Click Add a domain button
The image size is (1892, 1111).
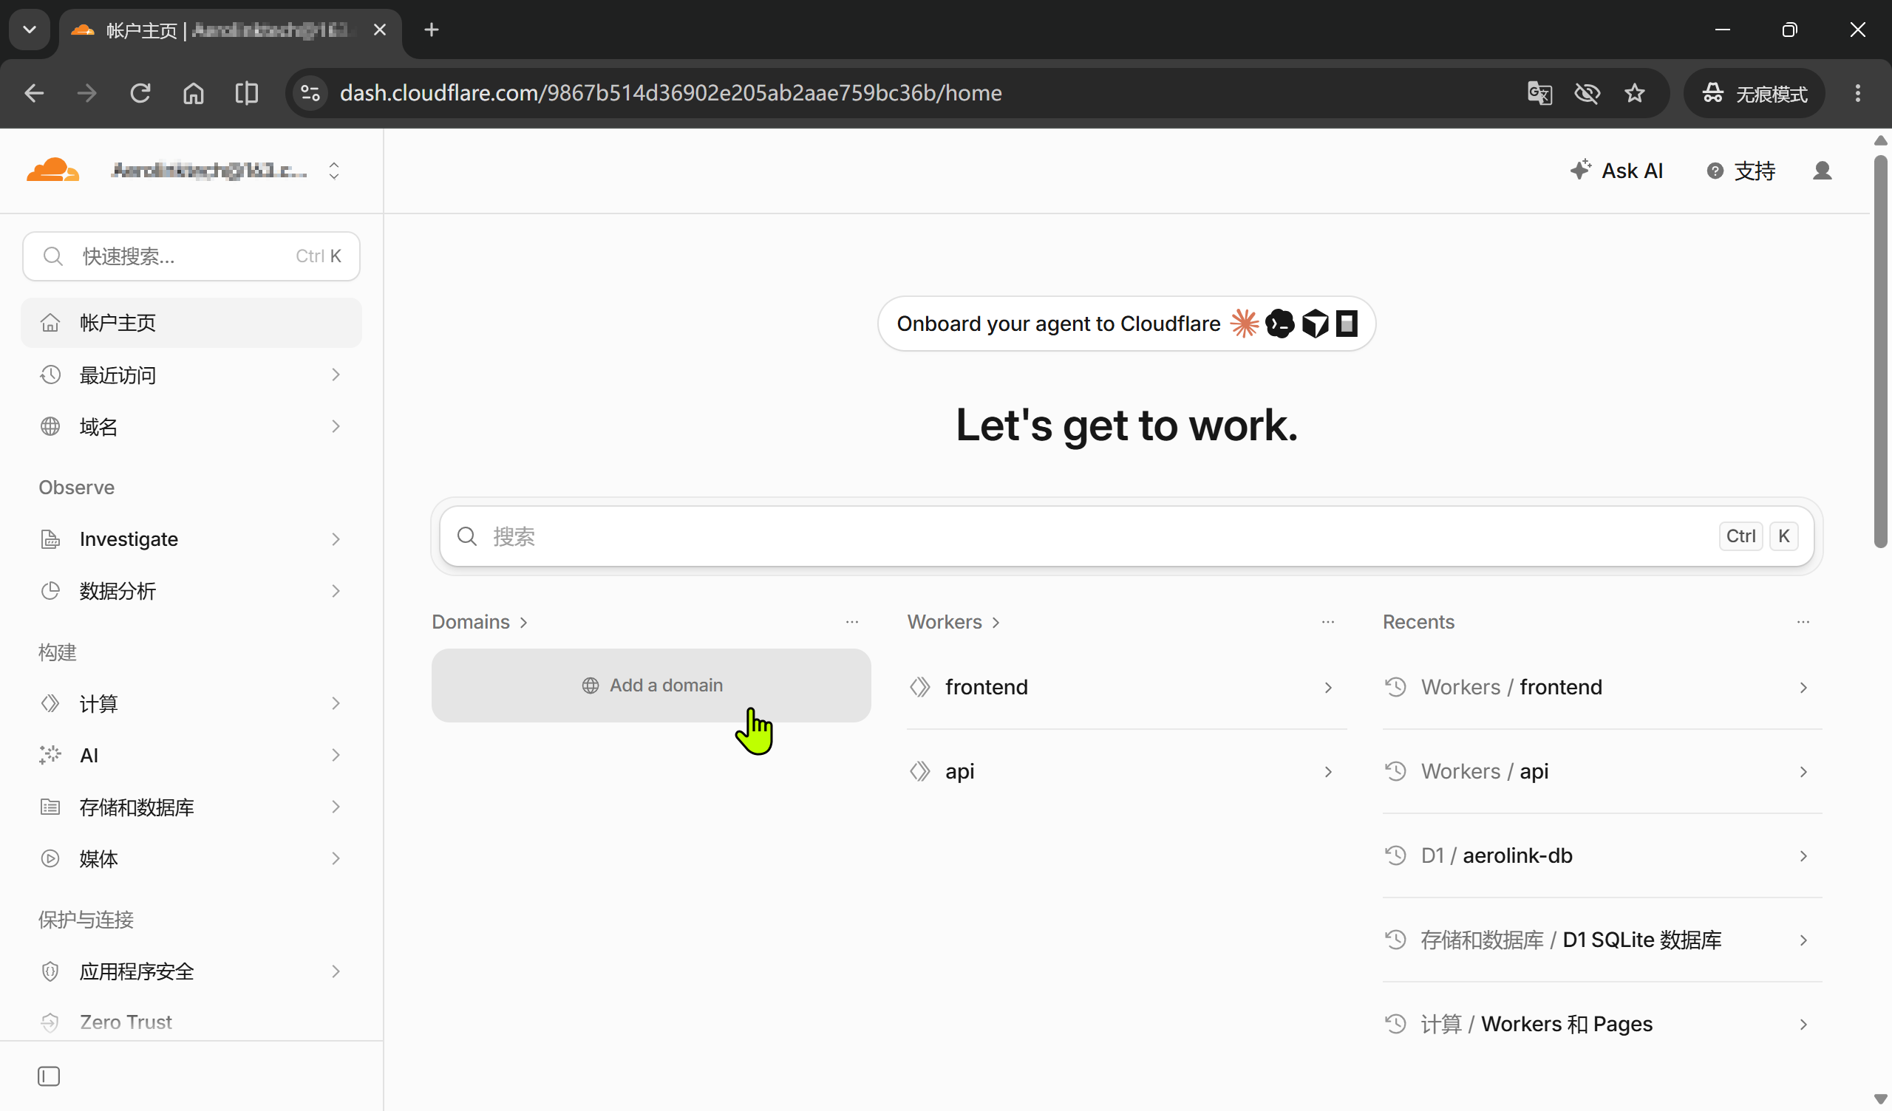[651, 686]
